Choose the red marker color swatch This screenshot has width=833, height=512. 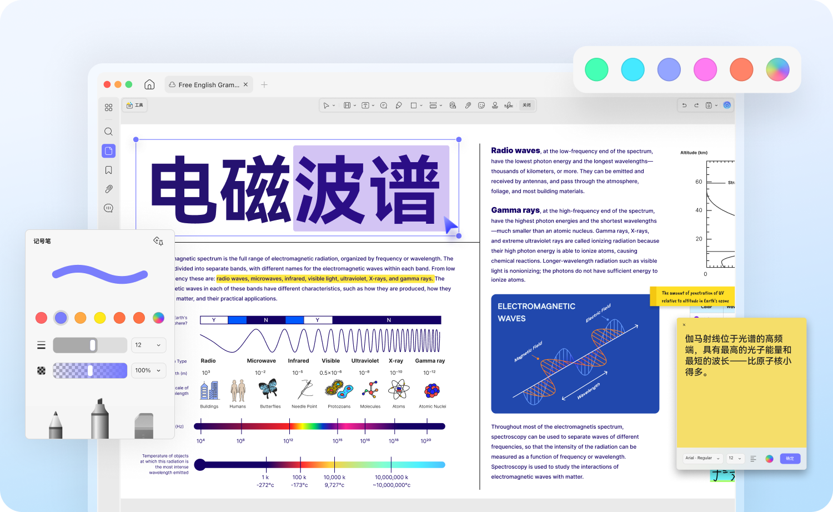pyautogui.click(x=41, y=318)
